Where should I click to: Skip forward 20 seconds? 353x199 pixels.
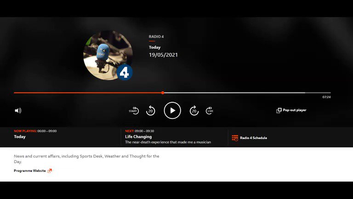194,111
